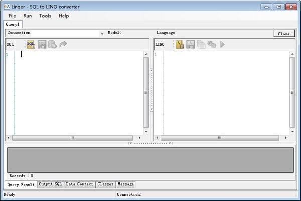This screenshot has height=201, width=301.
Task: Click LINQ editor scroll right arrow
Action: click(x=286, y=138)
